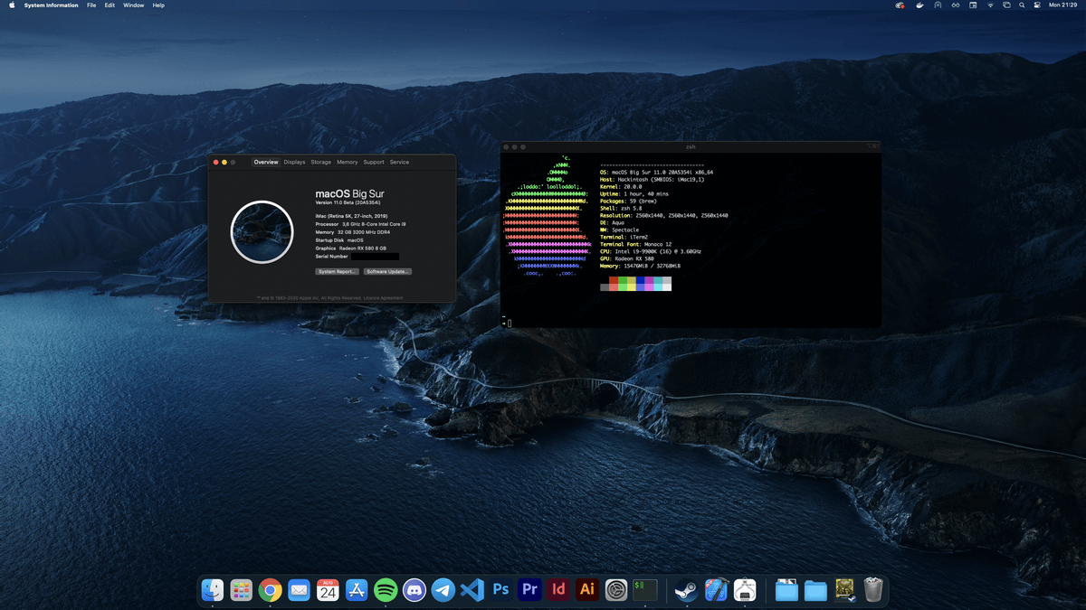Click the System Report… button
This screenshot has height=610, width=1086.
point(338,271)
